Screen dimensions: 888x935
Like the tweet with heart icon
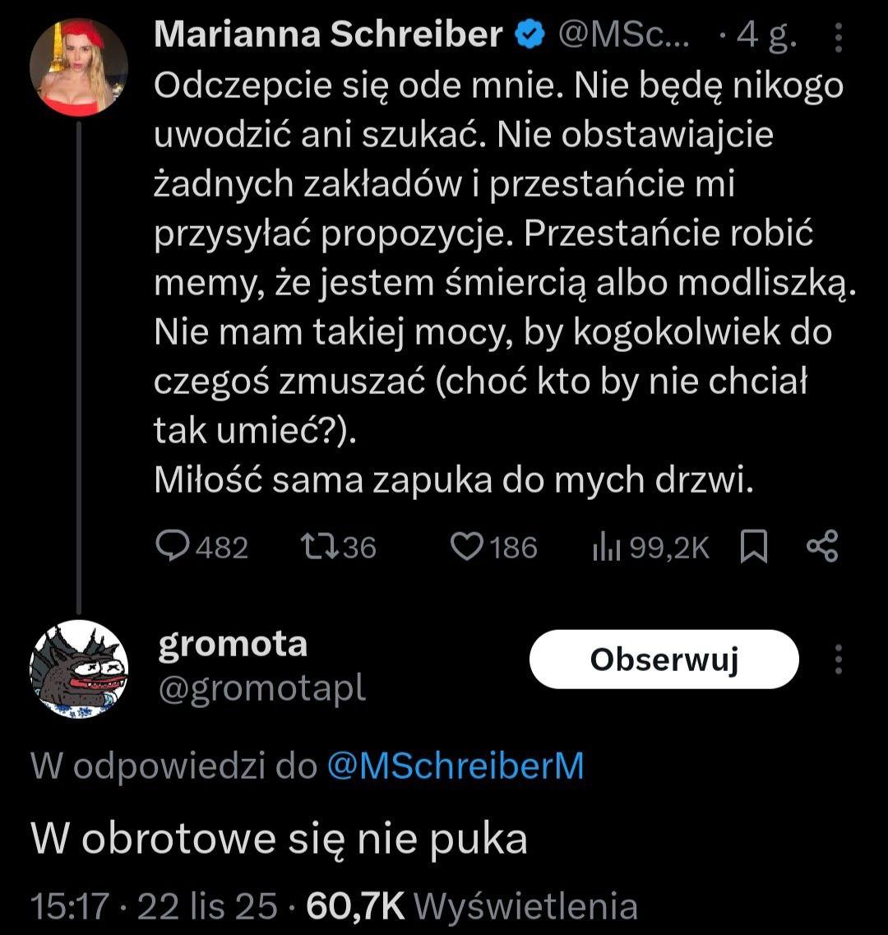point(469,547)
